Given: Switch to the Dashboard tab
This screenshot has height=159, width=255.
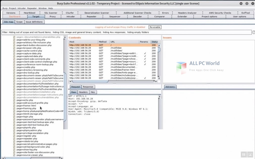Looking at the screenshot, I should click(15, 17).
